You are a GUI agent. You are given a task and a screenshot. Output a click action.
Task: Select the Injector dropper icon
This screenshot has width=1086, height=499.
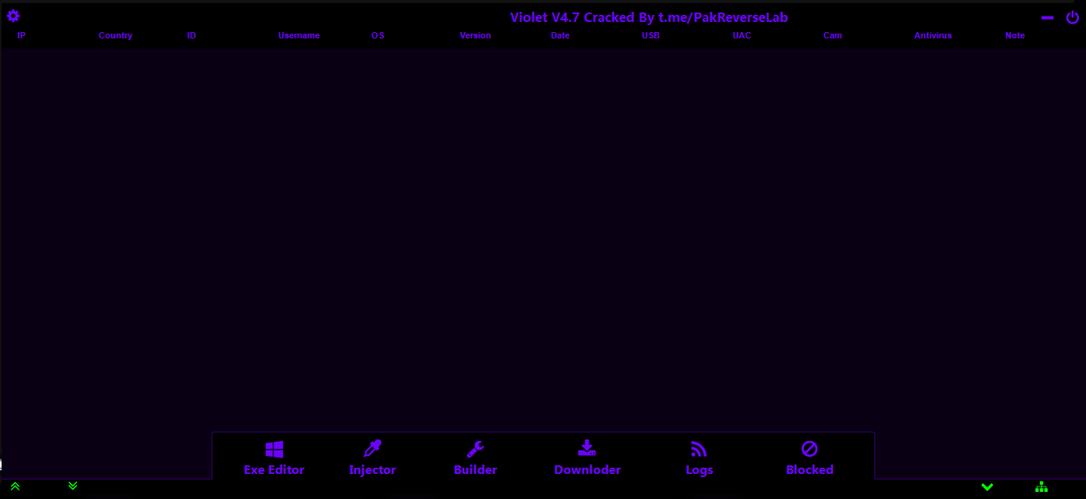point(372,449)
